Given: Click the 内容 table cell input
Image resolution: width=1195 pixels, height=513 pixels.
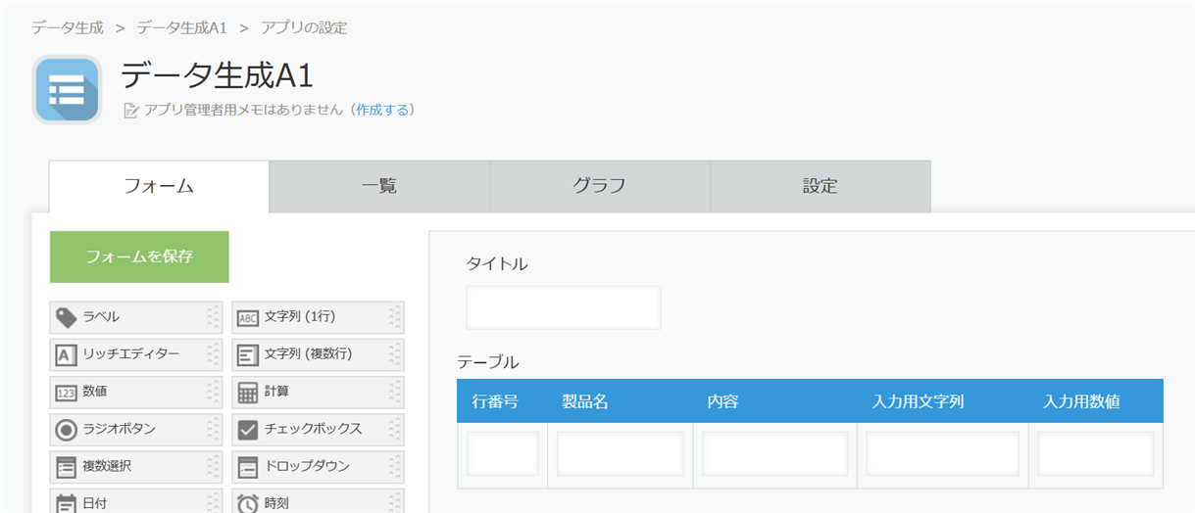Looking at the screenshot, I should click(x=775, y=453).
